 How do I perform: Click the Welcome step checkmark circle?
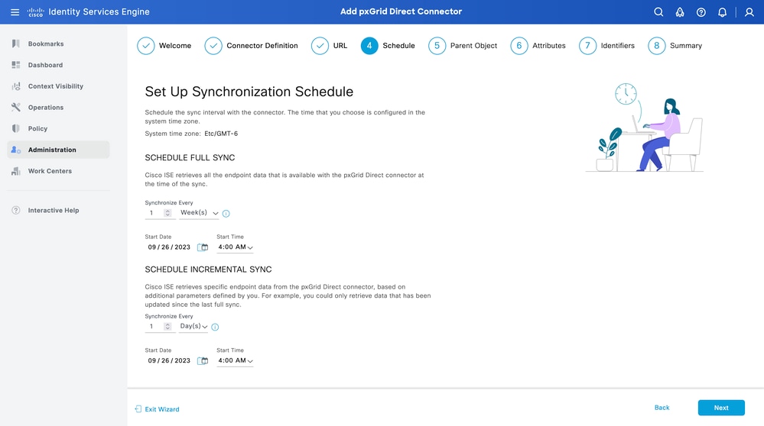tap(145, 46)
